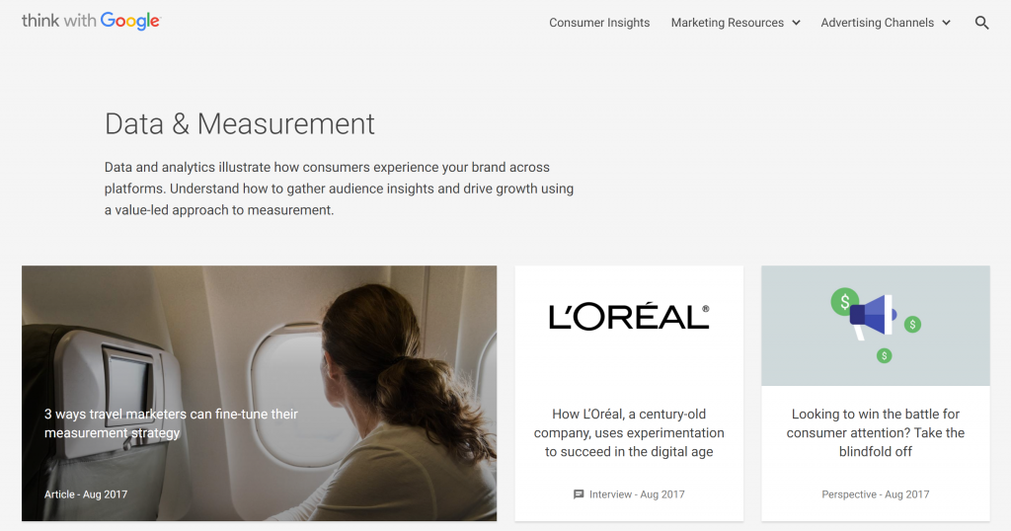This screenshot has height=531, width=1011.
Task: Click the think with Google logo
Action: pyautogui.click(x=92, y=21)
